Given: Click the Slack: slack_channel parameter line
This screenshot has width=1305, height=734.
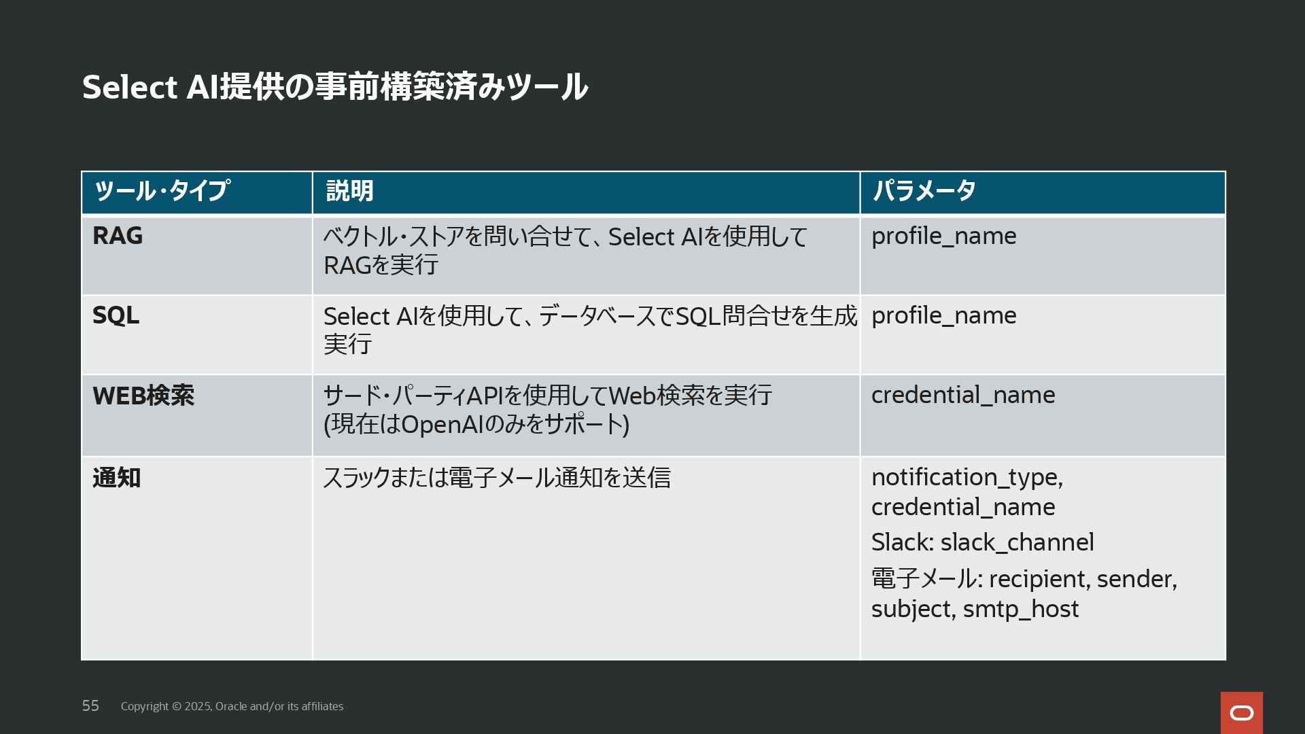Looking at the screenshot, I should [x=982, y=542].
